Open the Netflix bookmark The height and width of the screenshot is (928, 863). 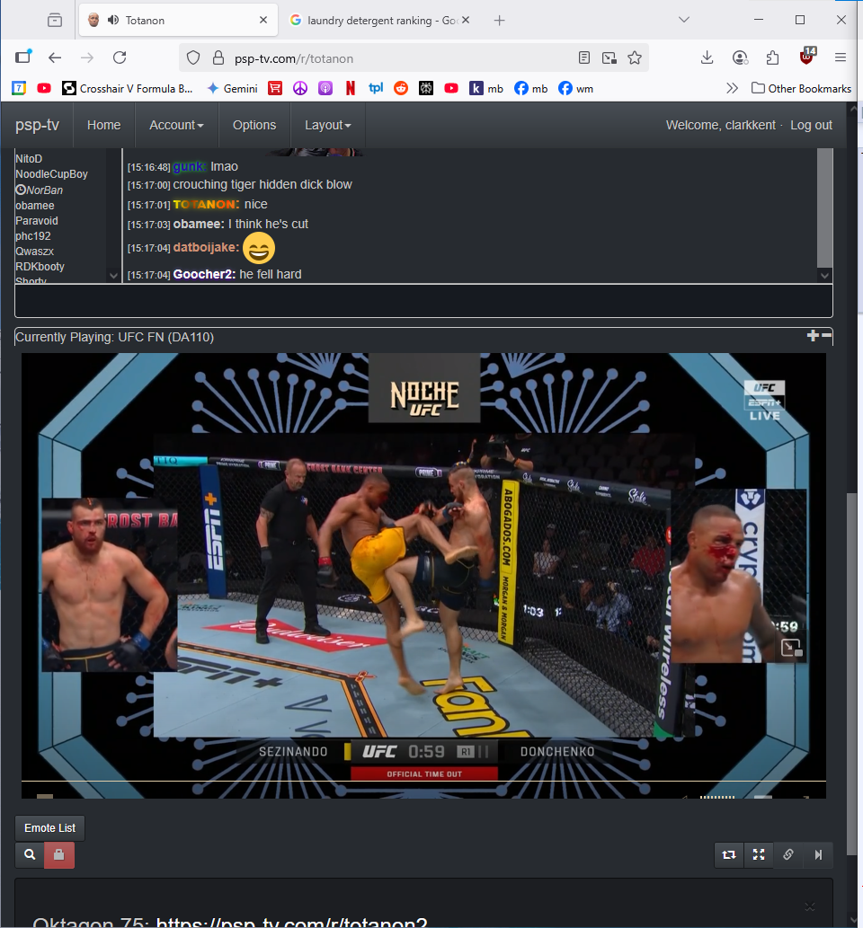[x=351, y=88]
